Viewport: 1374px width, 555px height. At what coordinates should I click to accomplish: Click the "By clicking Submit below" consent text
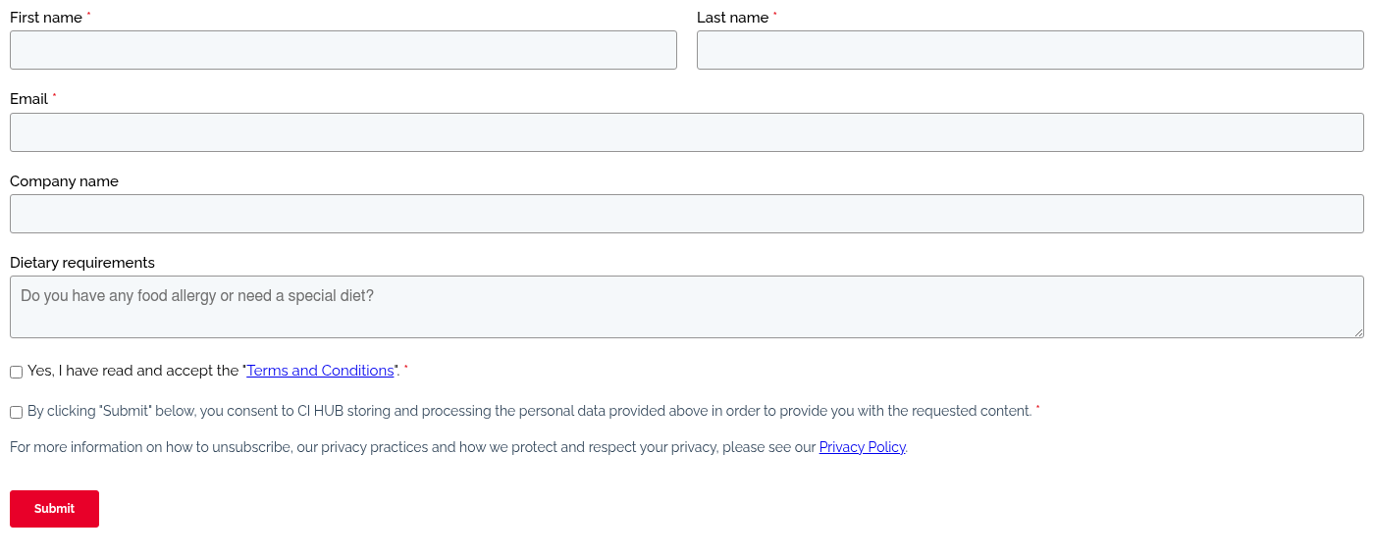(530, 411)
